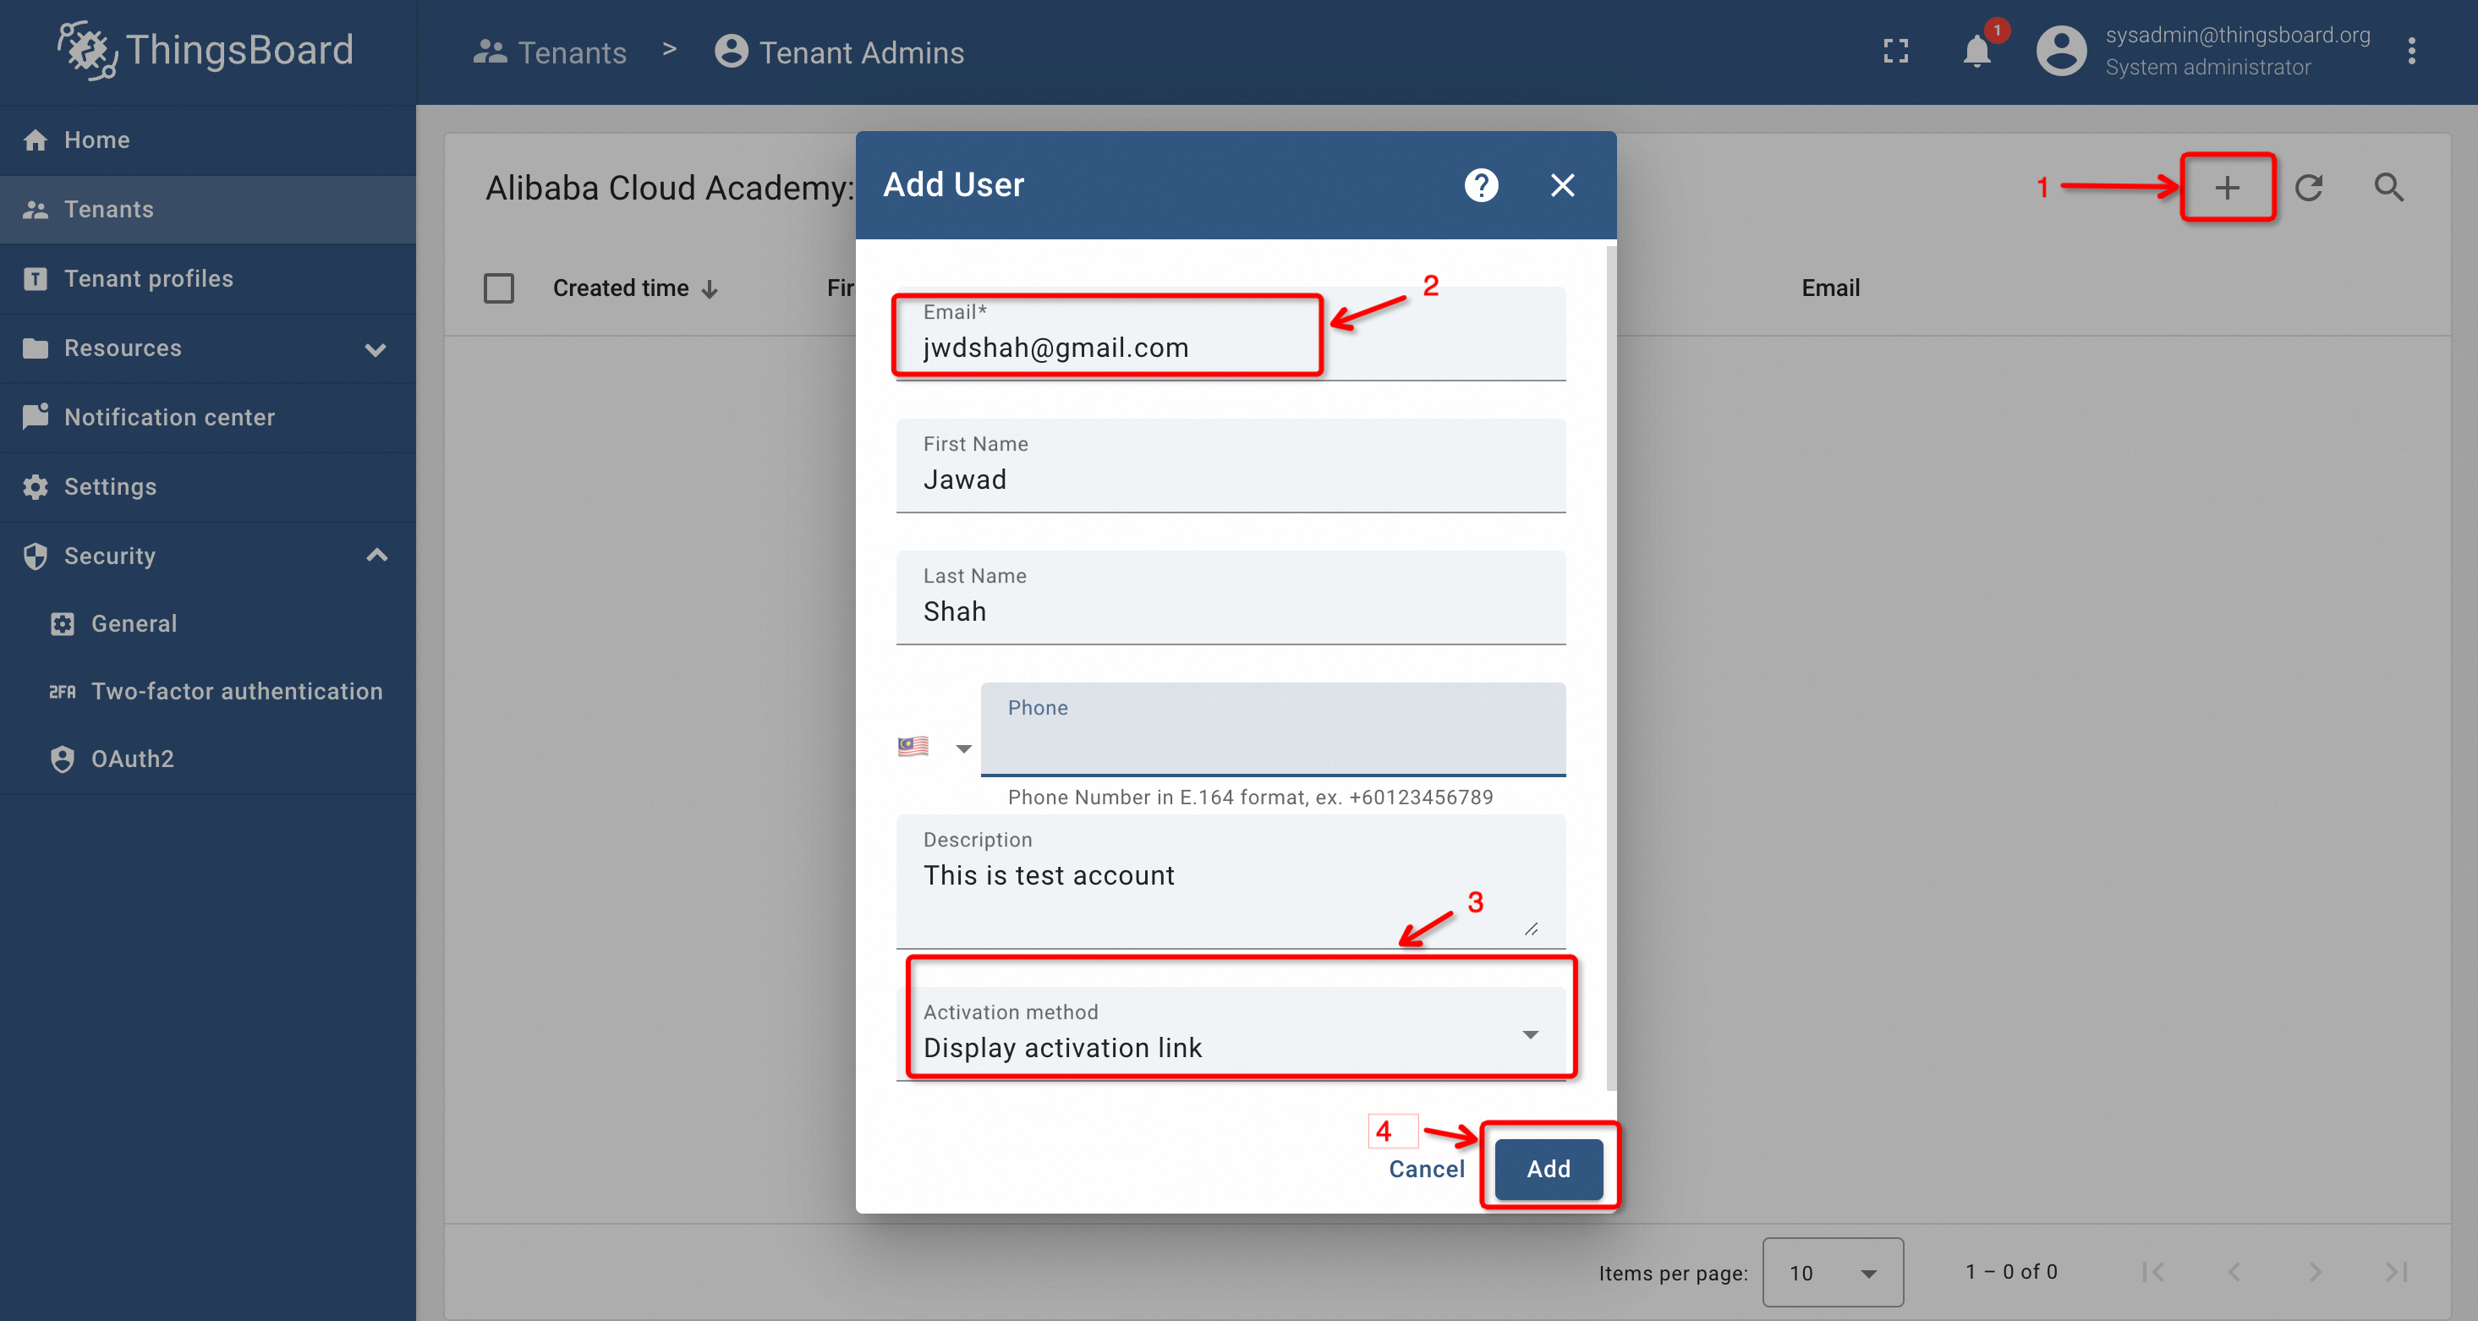
Task: Click the ThingsBoard logo
Action: pyautogui.click(x=205, y=50)
